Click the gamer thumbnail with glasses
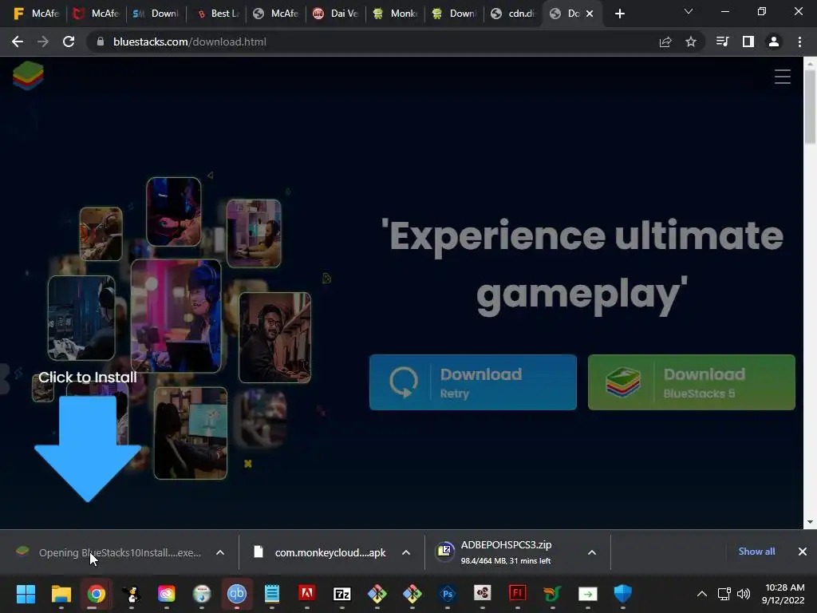 pyautogui.click(x=274, y=338)
